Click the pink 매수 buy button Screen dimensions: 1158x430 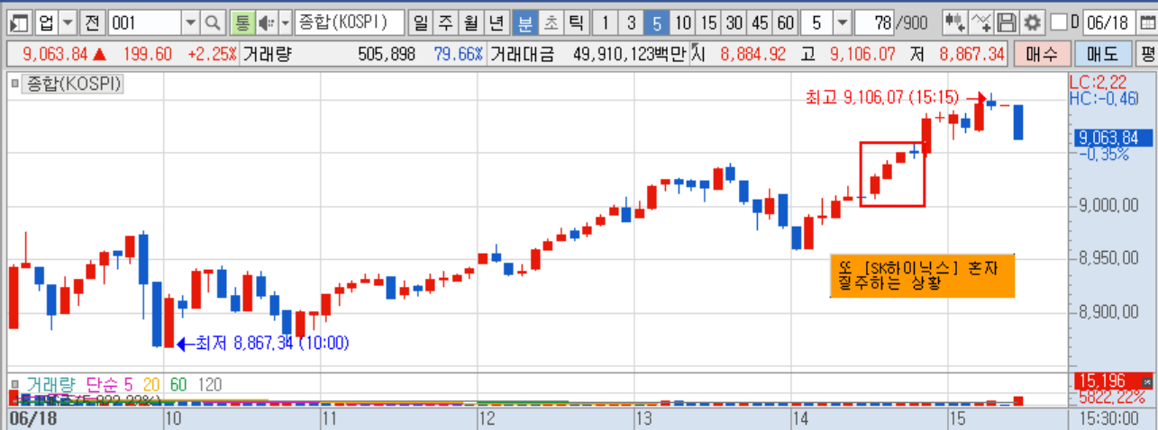tap(1042, 54)
